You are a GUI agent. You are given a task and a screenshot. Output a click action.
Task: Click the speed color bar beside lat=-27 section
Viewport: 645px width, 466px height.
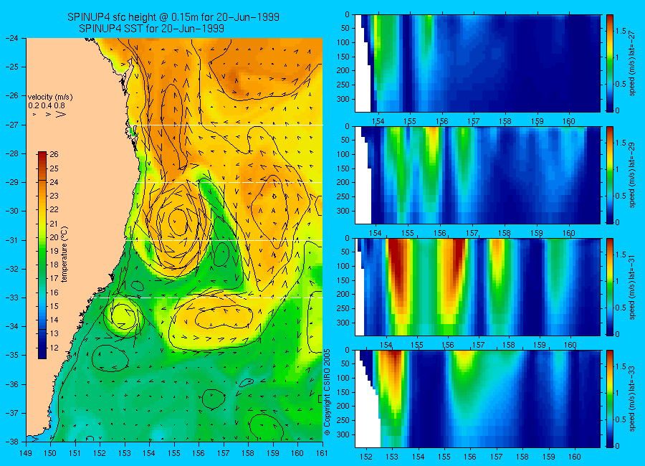tap(610, 63)
